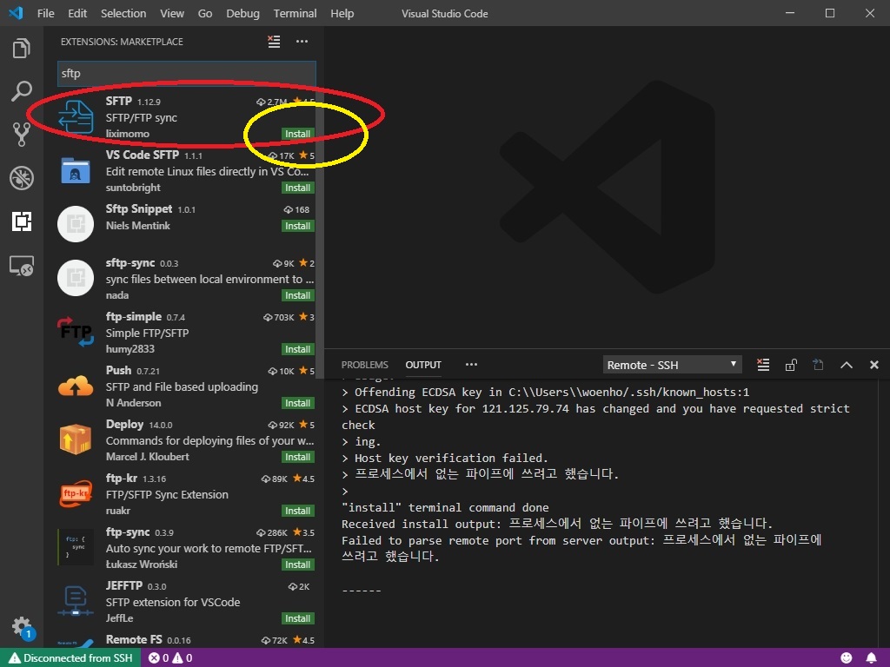
Task: Open the Search view in activity bar
Action: (22, 91)
